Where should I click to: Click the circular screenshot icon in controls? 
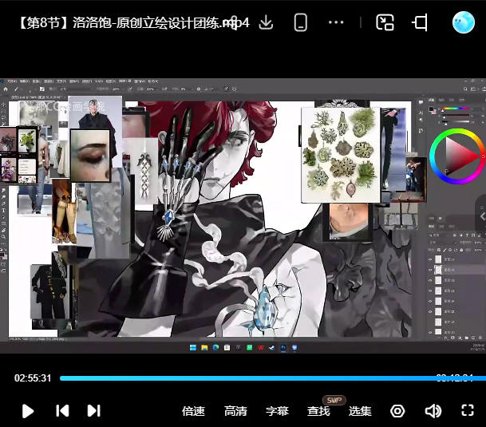(397, 411)
